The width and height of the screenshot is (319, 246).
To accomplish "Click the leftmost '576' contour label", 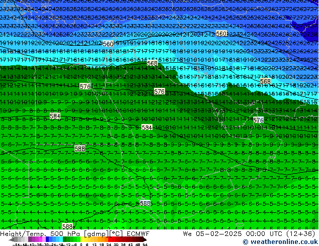I will (x=85, y=87).
